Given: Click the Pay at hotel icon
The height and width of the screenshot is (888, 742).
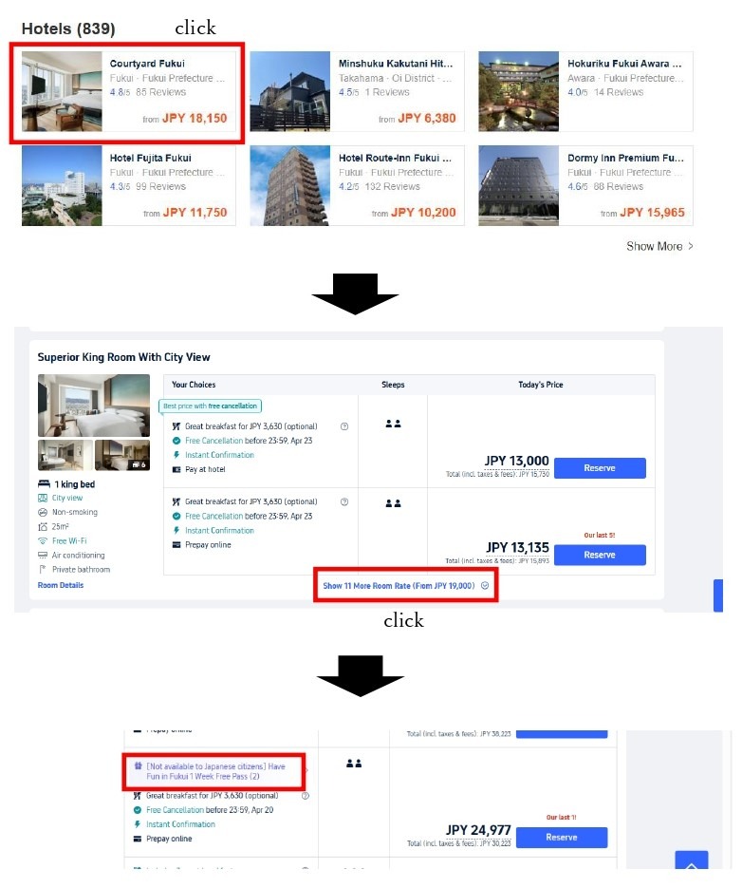Looking at the screenshot, I should [176, 469].
